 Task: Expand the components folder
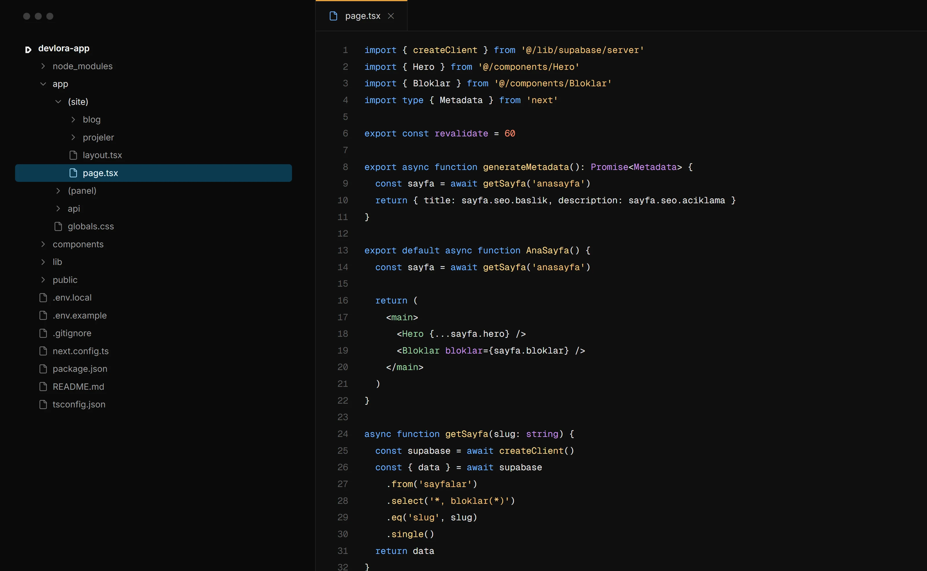point(43,244)
